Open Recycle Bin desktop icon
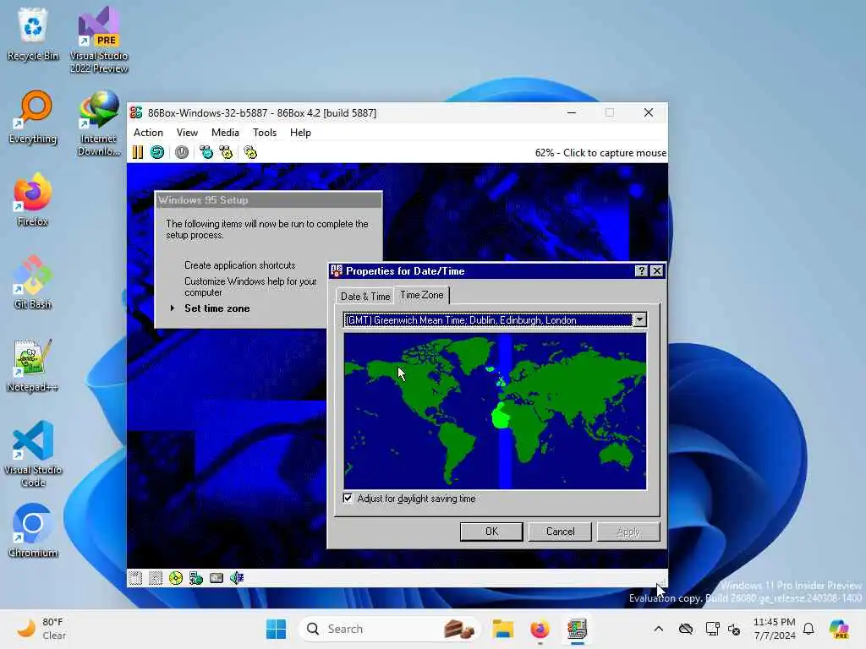The height and width of the screenshot is (649, 866). 33,35
